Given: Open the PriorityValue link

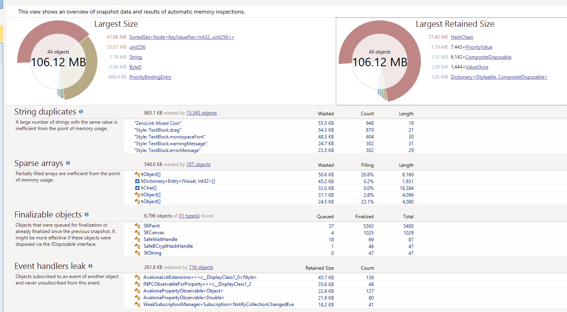Looking at the screenshot, I should pos(479,47).
